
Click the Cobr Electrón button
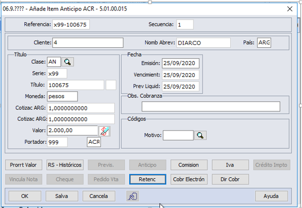189,179
